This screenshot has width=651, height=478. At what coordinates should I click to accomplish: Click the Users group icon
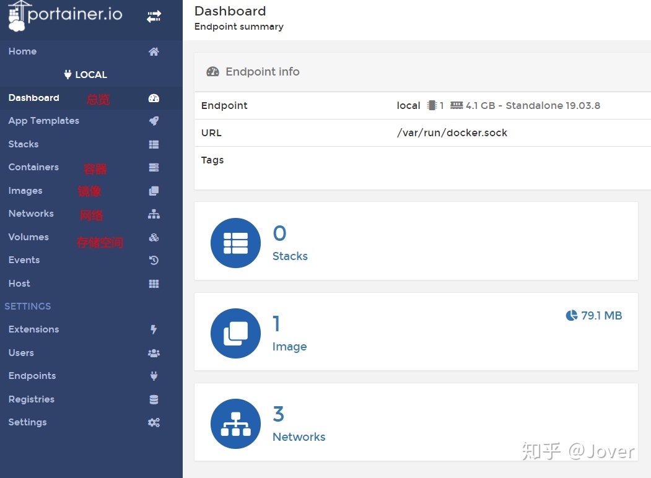154,353
